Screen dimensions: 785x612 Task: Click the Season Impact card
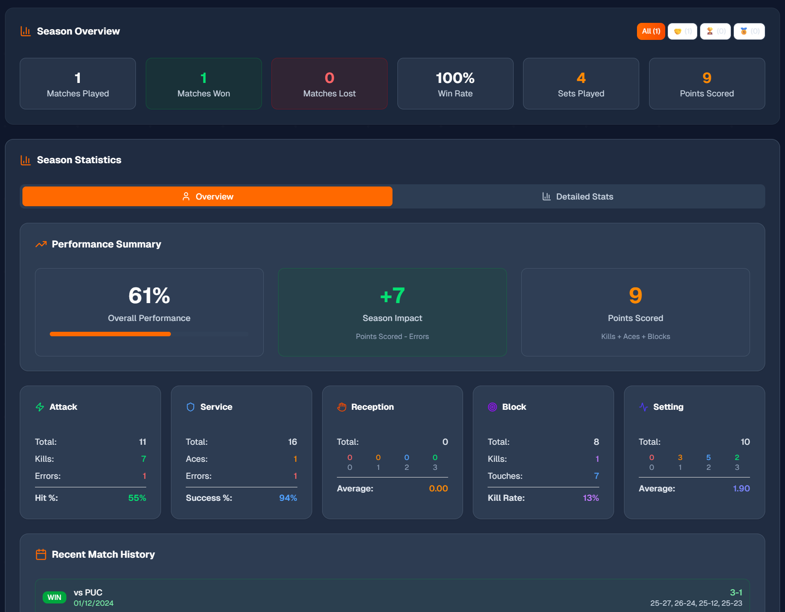(x=392, y=312)
